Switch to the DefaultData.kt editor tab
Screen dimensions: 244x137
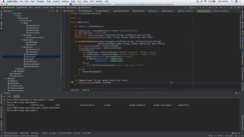139,11
